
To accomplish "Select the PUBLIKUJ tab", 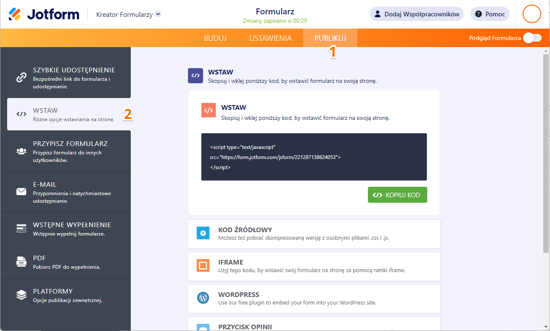I will [330, 38].
